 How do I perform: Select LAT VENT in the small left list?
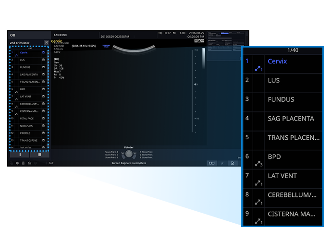pyautogui.click(x=25, y=96)
